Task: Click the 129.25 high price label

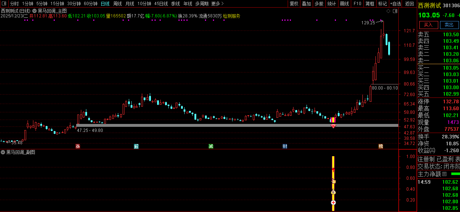Action: tap(368, 22)
